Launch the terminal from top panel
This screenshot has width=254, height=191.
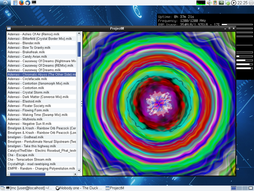(x=34, y=3)
